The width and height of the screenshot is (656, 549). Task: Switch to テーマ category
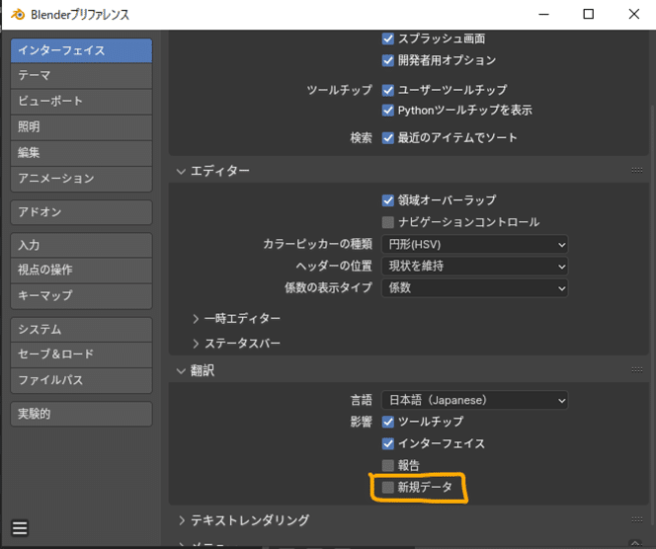(82, 76)
